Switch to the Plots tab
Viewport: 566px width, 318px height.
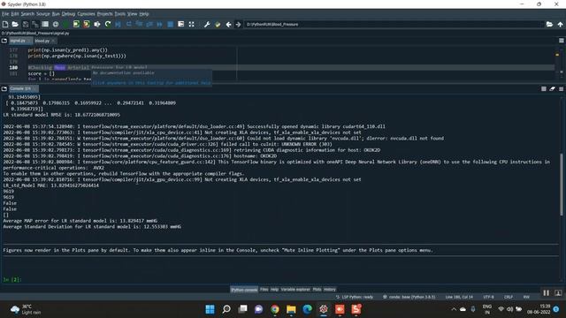[x=317, y=290]
